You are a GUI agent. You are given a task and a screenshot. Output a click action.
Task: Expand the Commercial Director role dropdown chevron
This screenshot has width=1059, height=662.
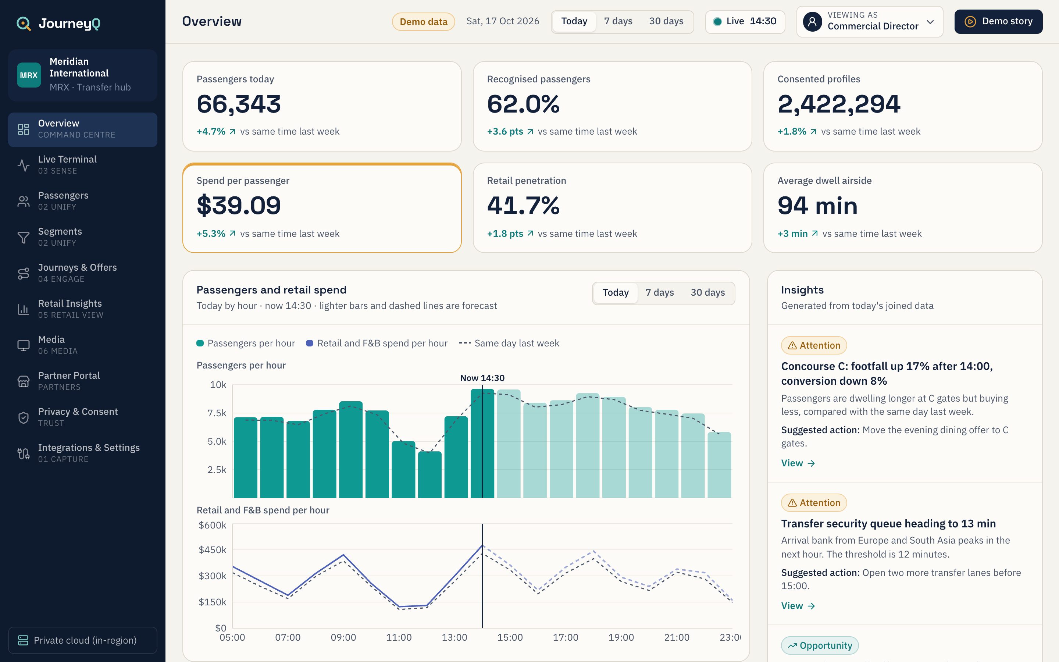pyautogui.click(x=930, y=22)
